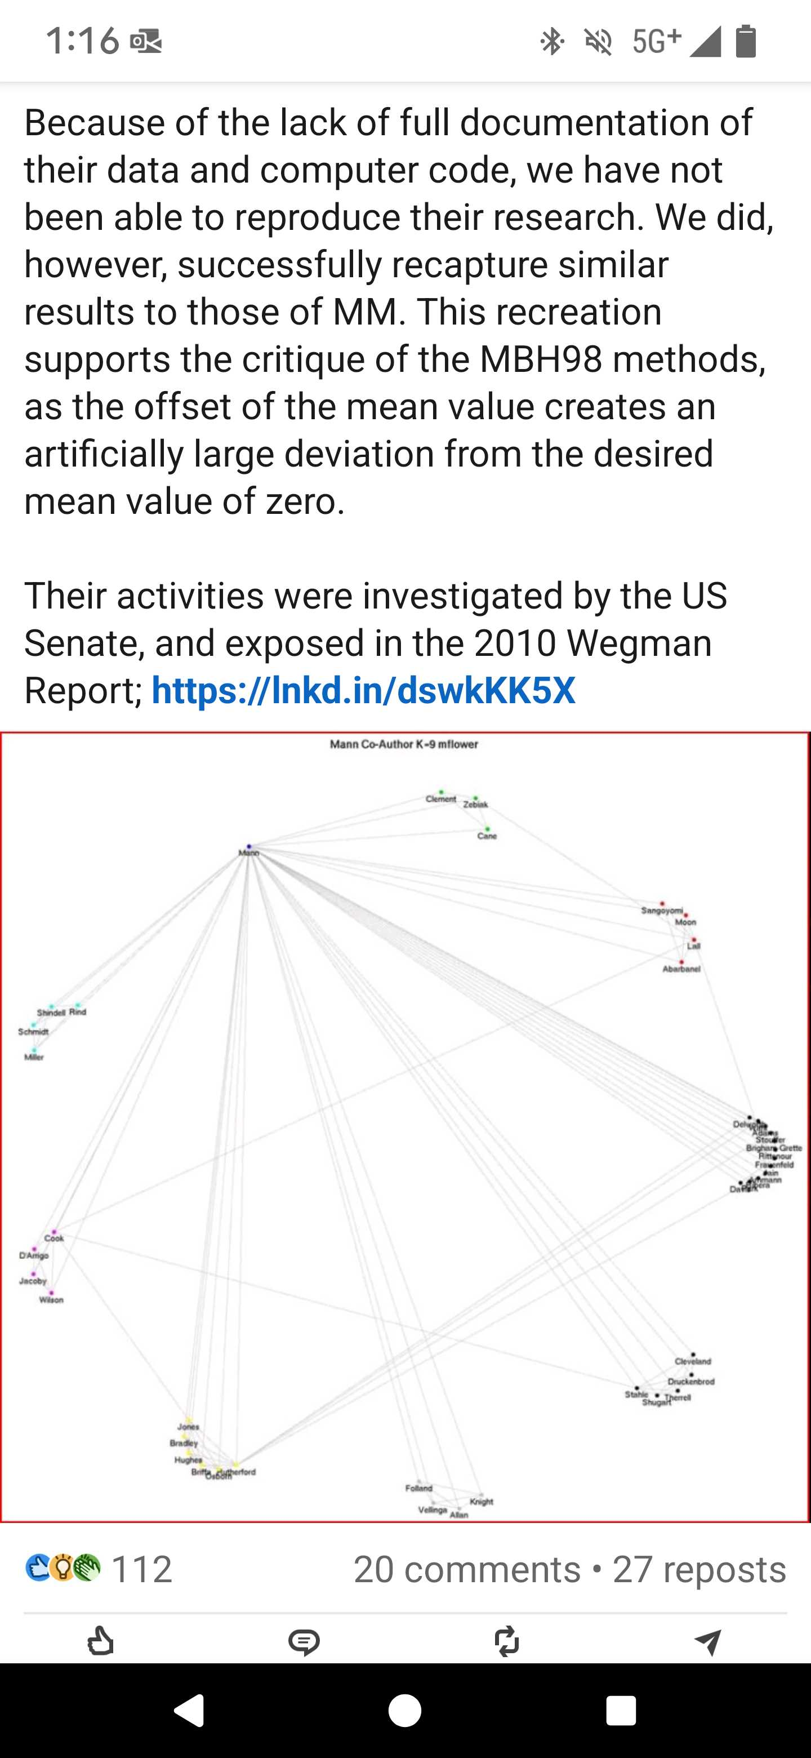Viewport: 811px width, 1758px height.
Task: Tap the Bluetooth status bar icon
Action: [x=552, y=41]
